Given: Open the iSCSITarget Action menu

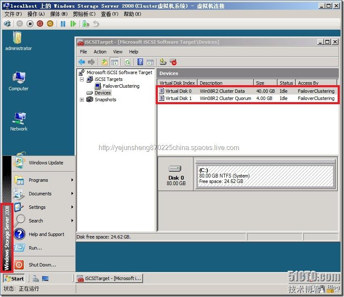Looking at the screenshot, I should 100,52.
